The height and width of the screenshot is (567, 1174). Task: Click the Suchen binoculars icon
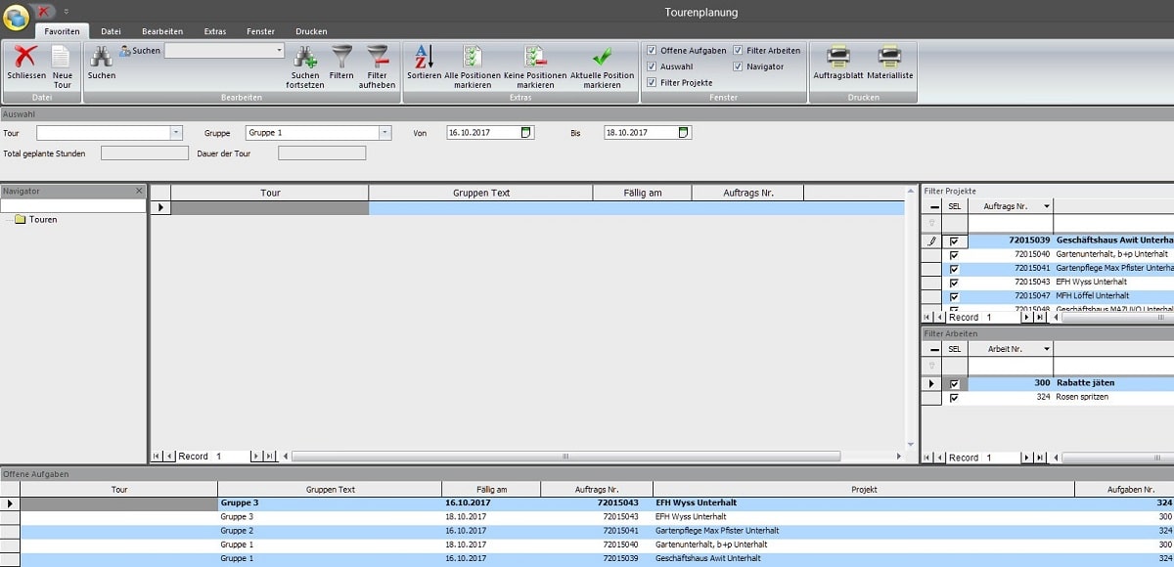[x=101, y=58]
